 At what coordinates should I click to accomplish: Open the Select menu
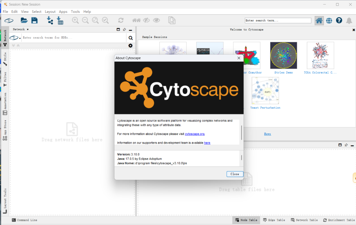(36, 11)
